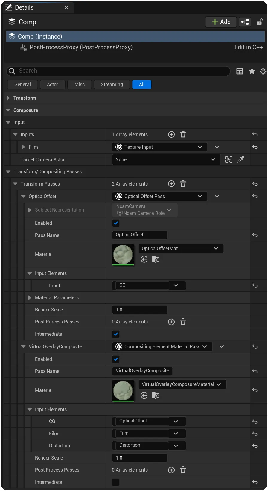
Task: Browse to VirtualOverlayComposureMaterial in Content Browser
Action: (x=156, y=395)
